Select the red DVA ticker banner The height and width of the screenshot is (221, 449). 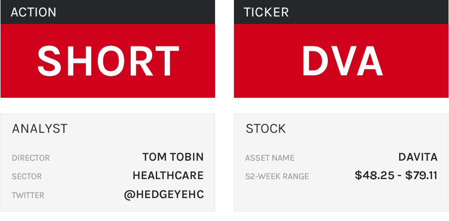tap(341, 61)
